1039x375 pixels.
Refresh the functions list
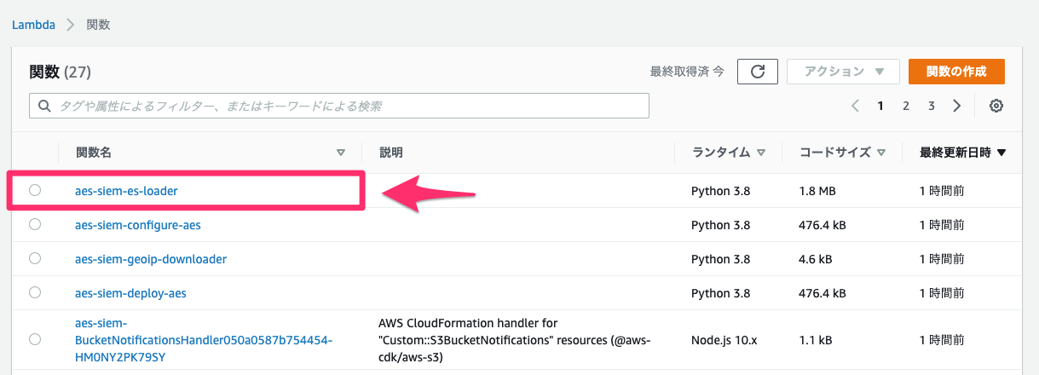[757, 72]
